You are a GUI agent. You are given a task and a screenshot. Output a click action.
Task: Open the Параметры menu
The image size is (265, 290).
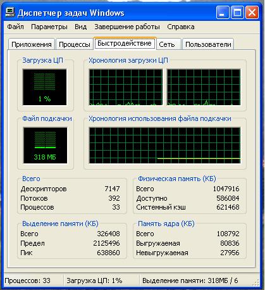(49, 27)
